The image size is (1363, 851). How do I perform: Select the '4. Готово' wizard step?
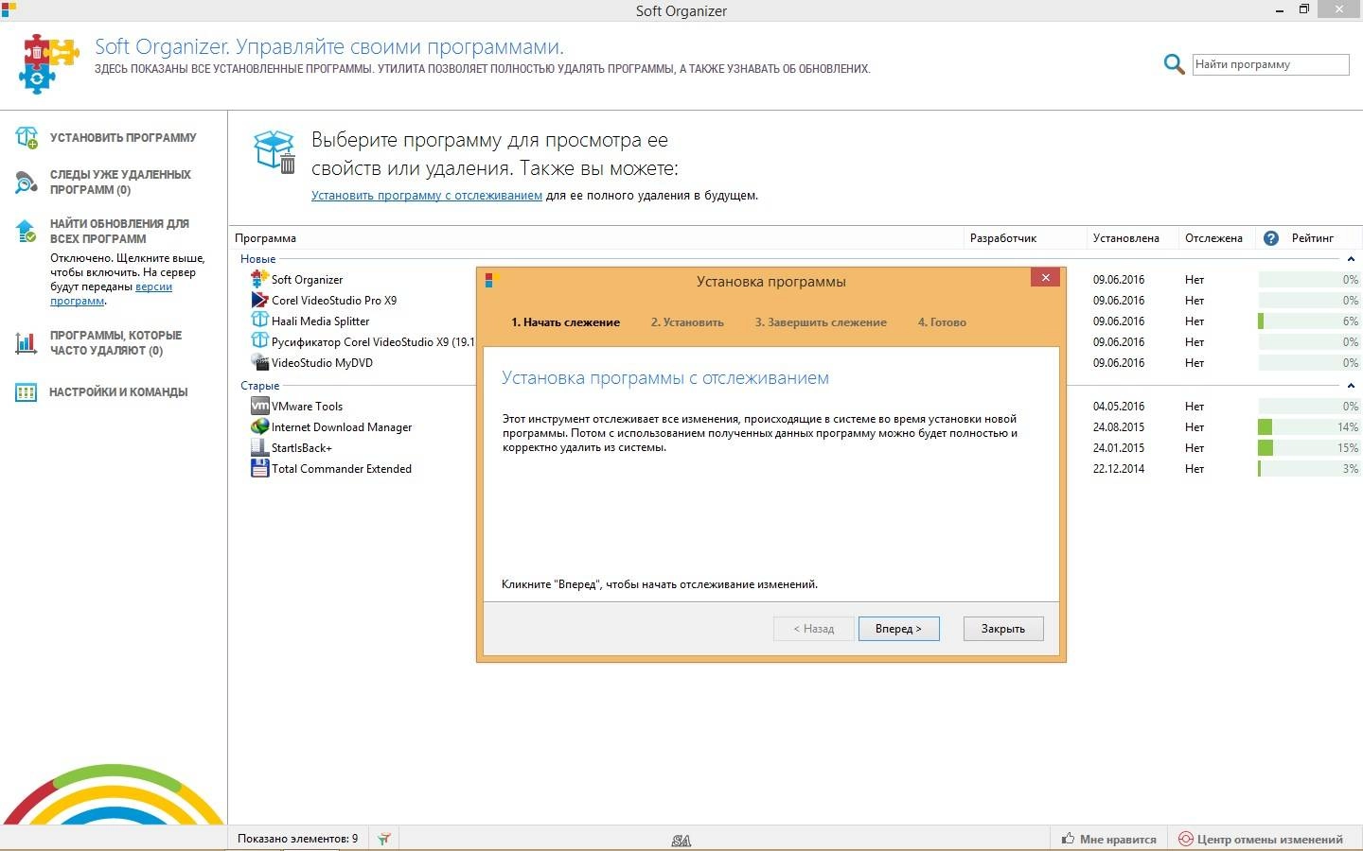pyautogui.click(x=942, y=322)
